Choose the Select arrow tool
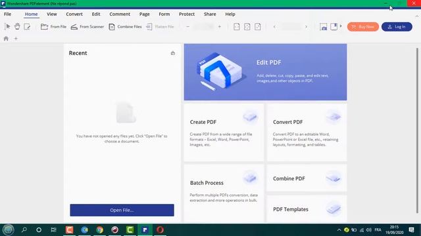421x236 pixels. pos(7,26)
